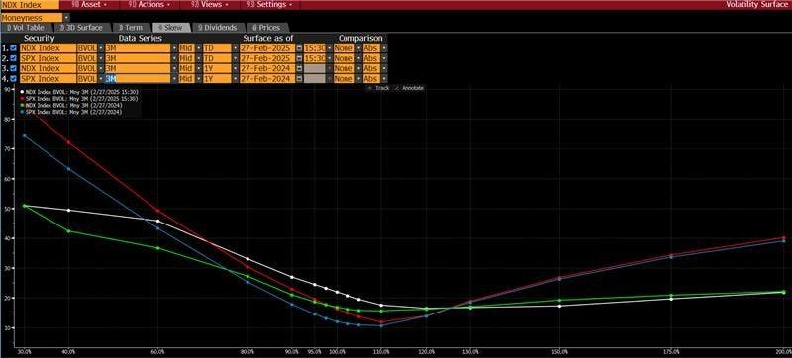
Task: Click white NDX data point at 150% moneyness
Action: pos(559,306)
